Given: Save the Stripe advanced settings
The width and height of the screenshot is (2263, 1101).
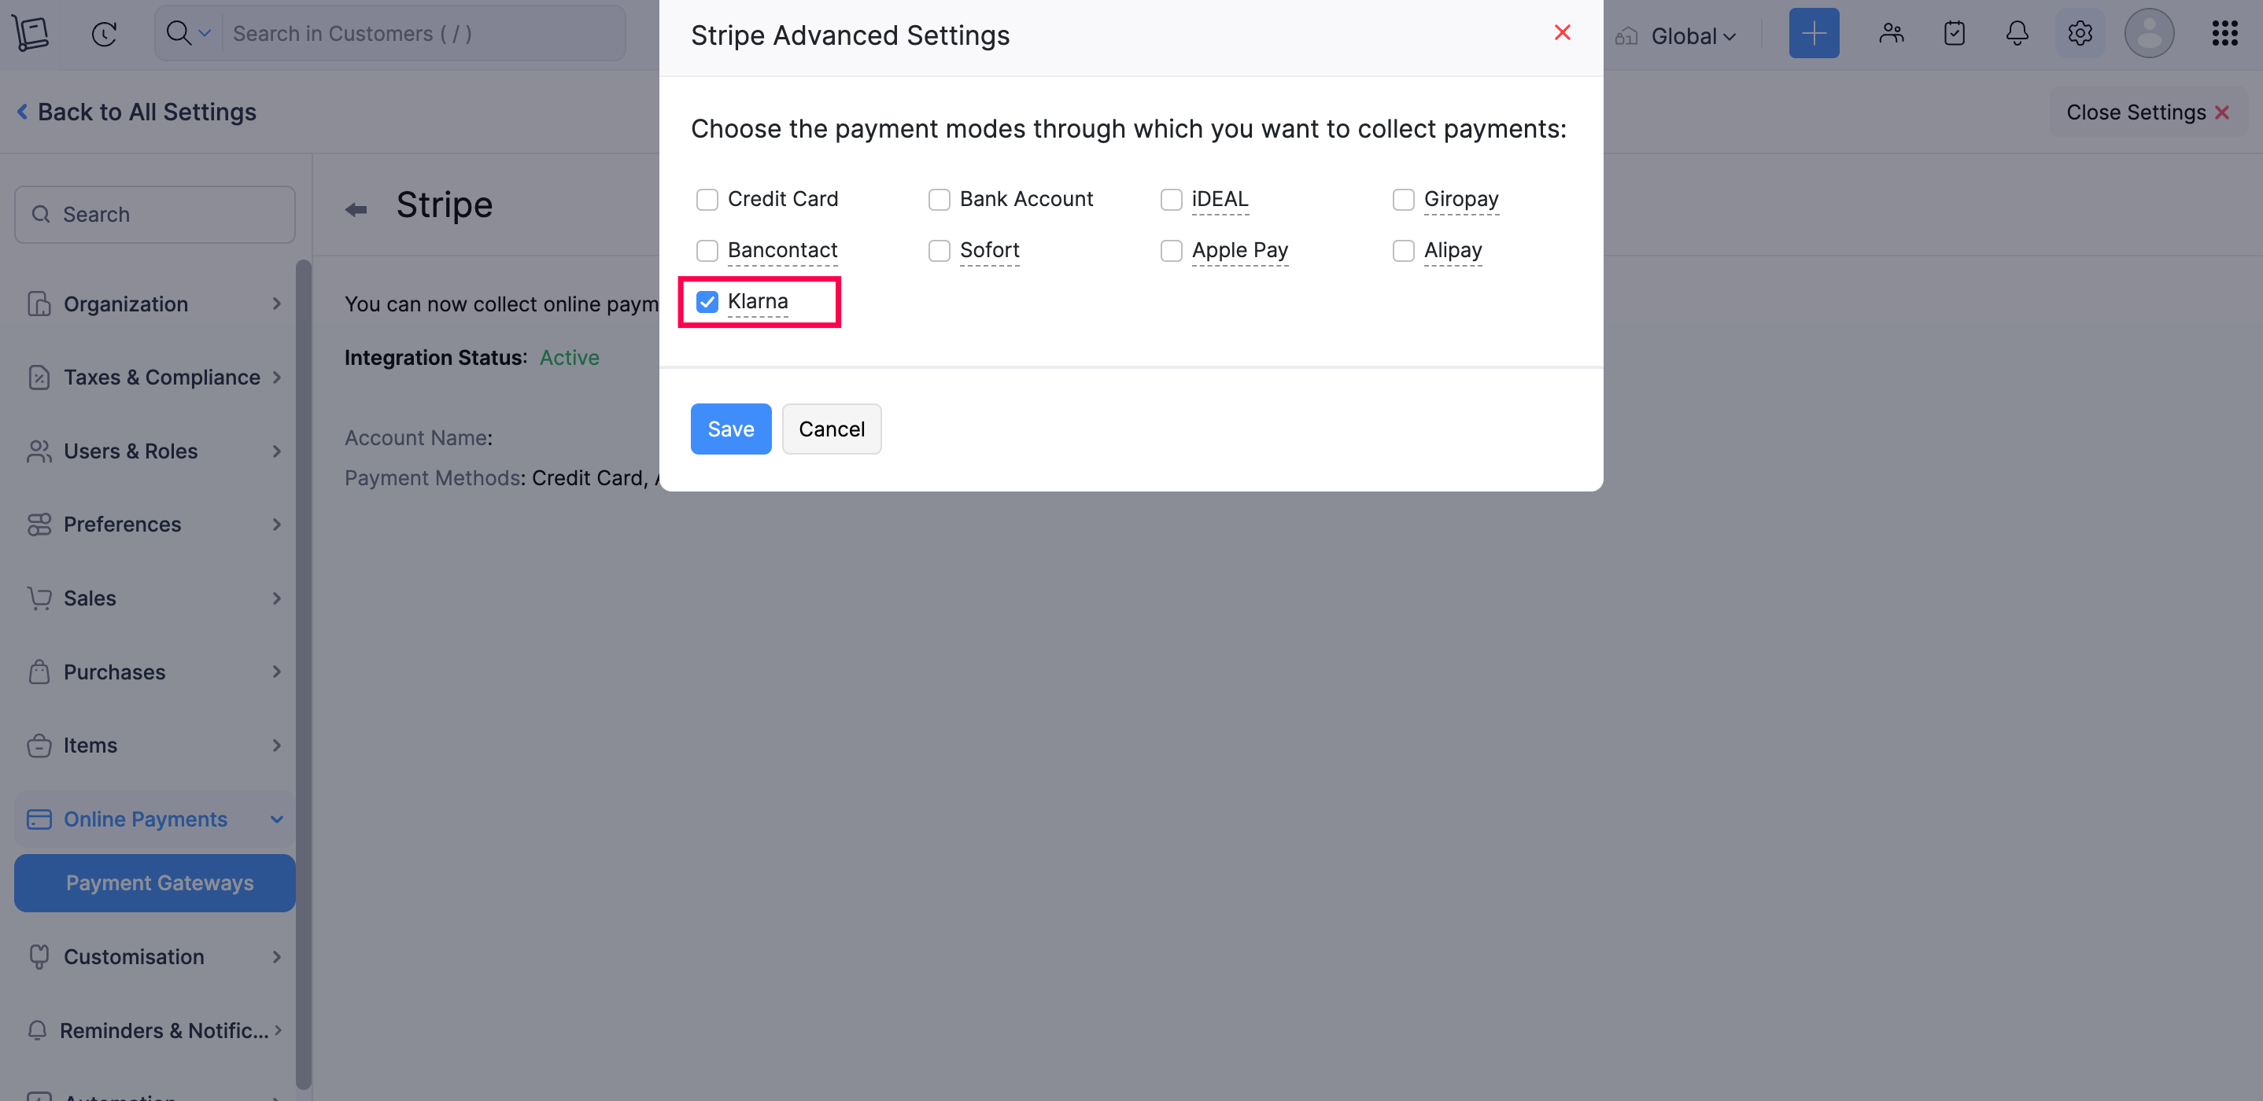Looking at the screenshot, I should tap(730, 429).
